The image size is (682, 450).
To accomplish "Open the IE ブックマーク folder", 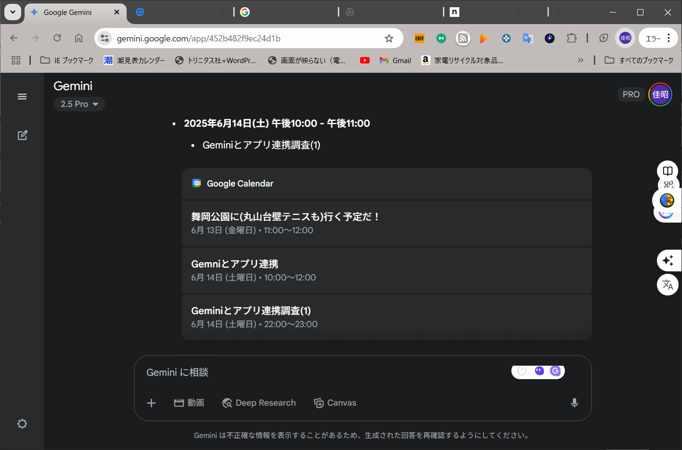I will coord(67,60).
